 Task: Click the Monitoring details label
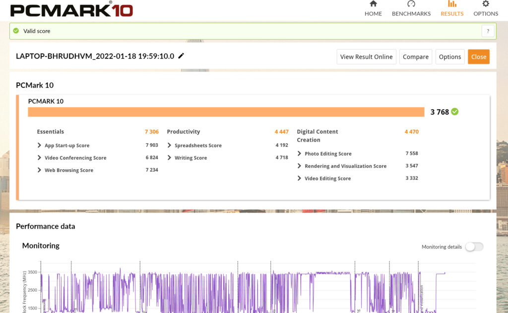(442, 247)
